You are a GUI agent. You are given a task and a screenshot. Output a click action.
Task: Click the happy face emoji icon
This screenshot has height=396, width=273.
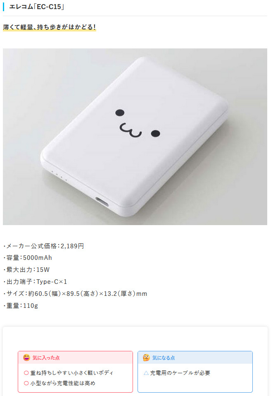[26, 358]
